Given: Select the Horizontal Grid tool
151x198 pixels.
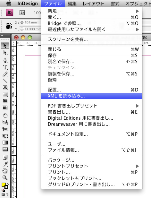Looking at the screenshot, I should 5,101.
